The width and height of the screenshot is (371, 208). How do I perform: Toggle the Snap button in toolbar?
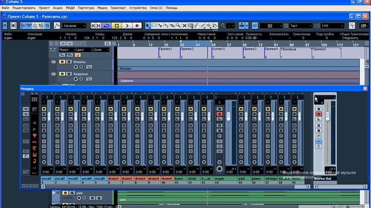(255, 25)
